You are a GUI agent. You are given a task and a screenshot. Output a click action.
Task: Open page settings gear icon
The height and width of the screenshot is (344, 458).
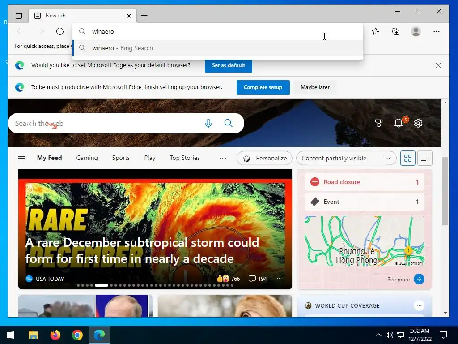(418, 123)
